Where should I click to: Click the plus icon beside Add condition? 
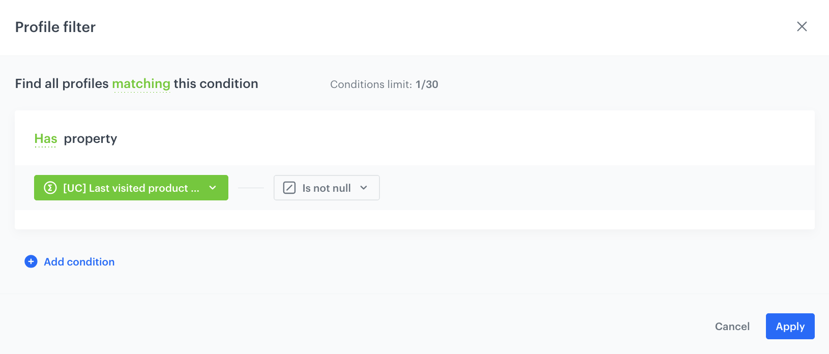click(x=31, y=261)
